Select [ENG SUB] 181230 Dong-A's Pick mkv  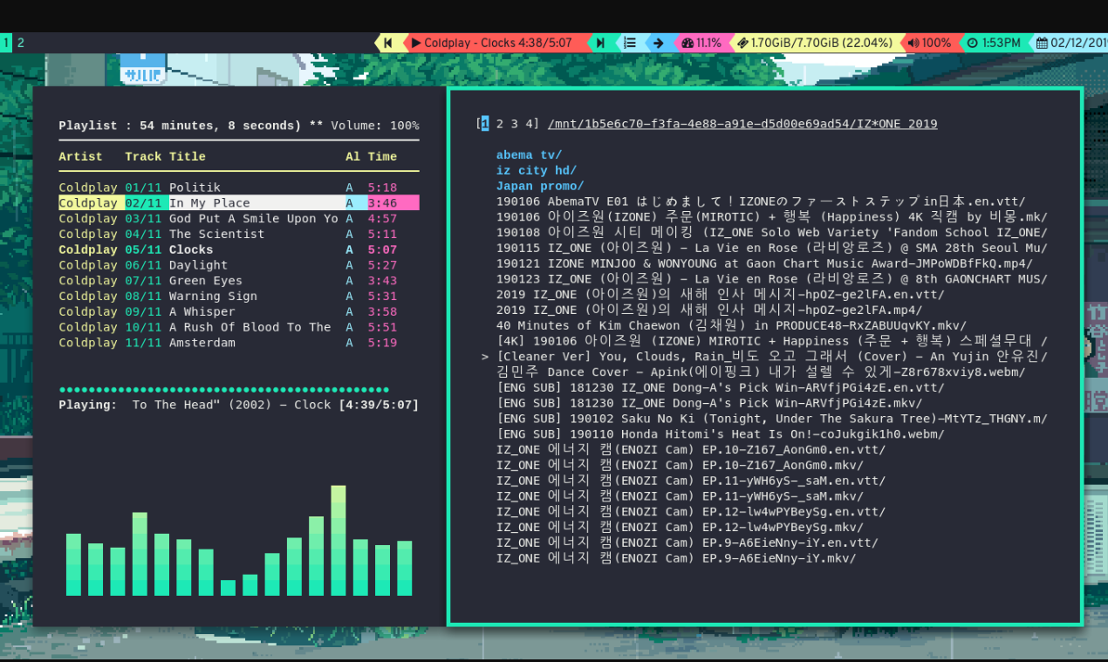point(709,403)
